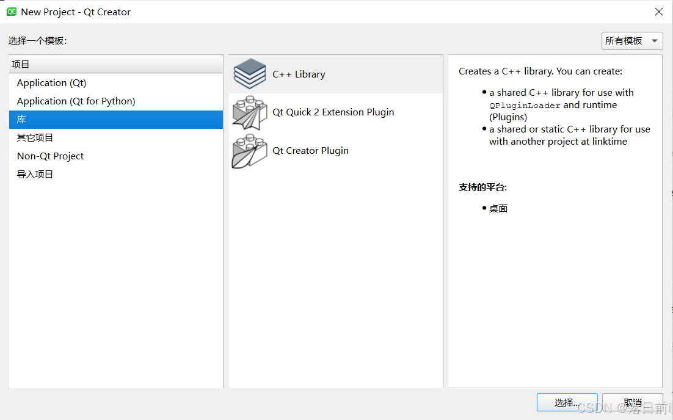Click the QPluginLoader text in description
Screen dimensions: 673x420
[525, 105]
